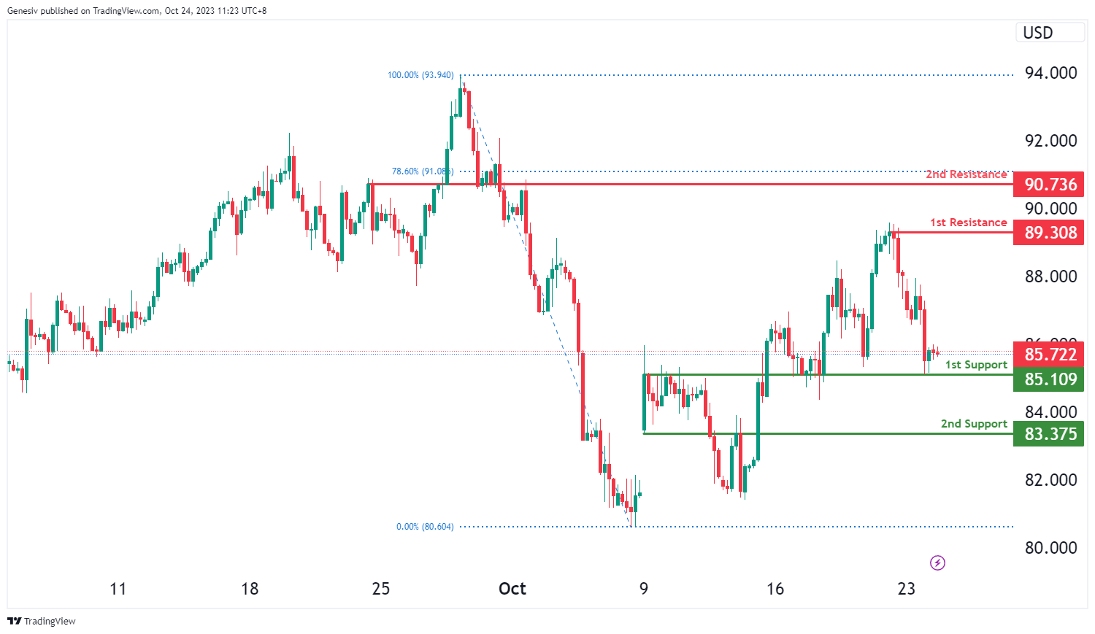Open the Genesiv published on TradingView.com header
The height and width of the screenshot is (634, 1095).
[x=137, y=11]
